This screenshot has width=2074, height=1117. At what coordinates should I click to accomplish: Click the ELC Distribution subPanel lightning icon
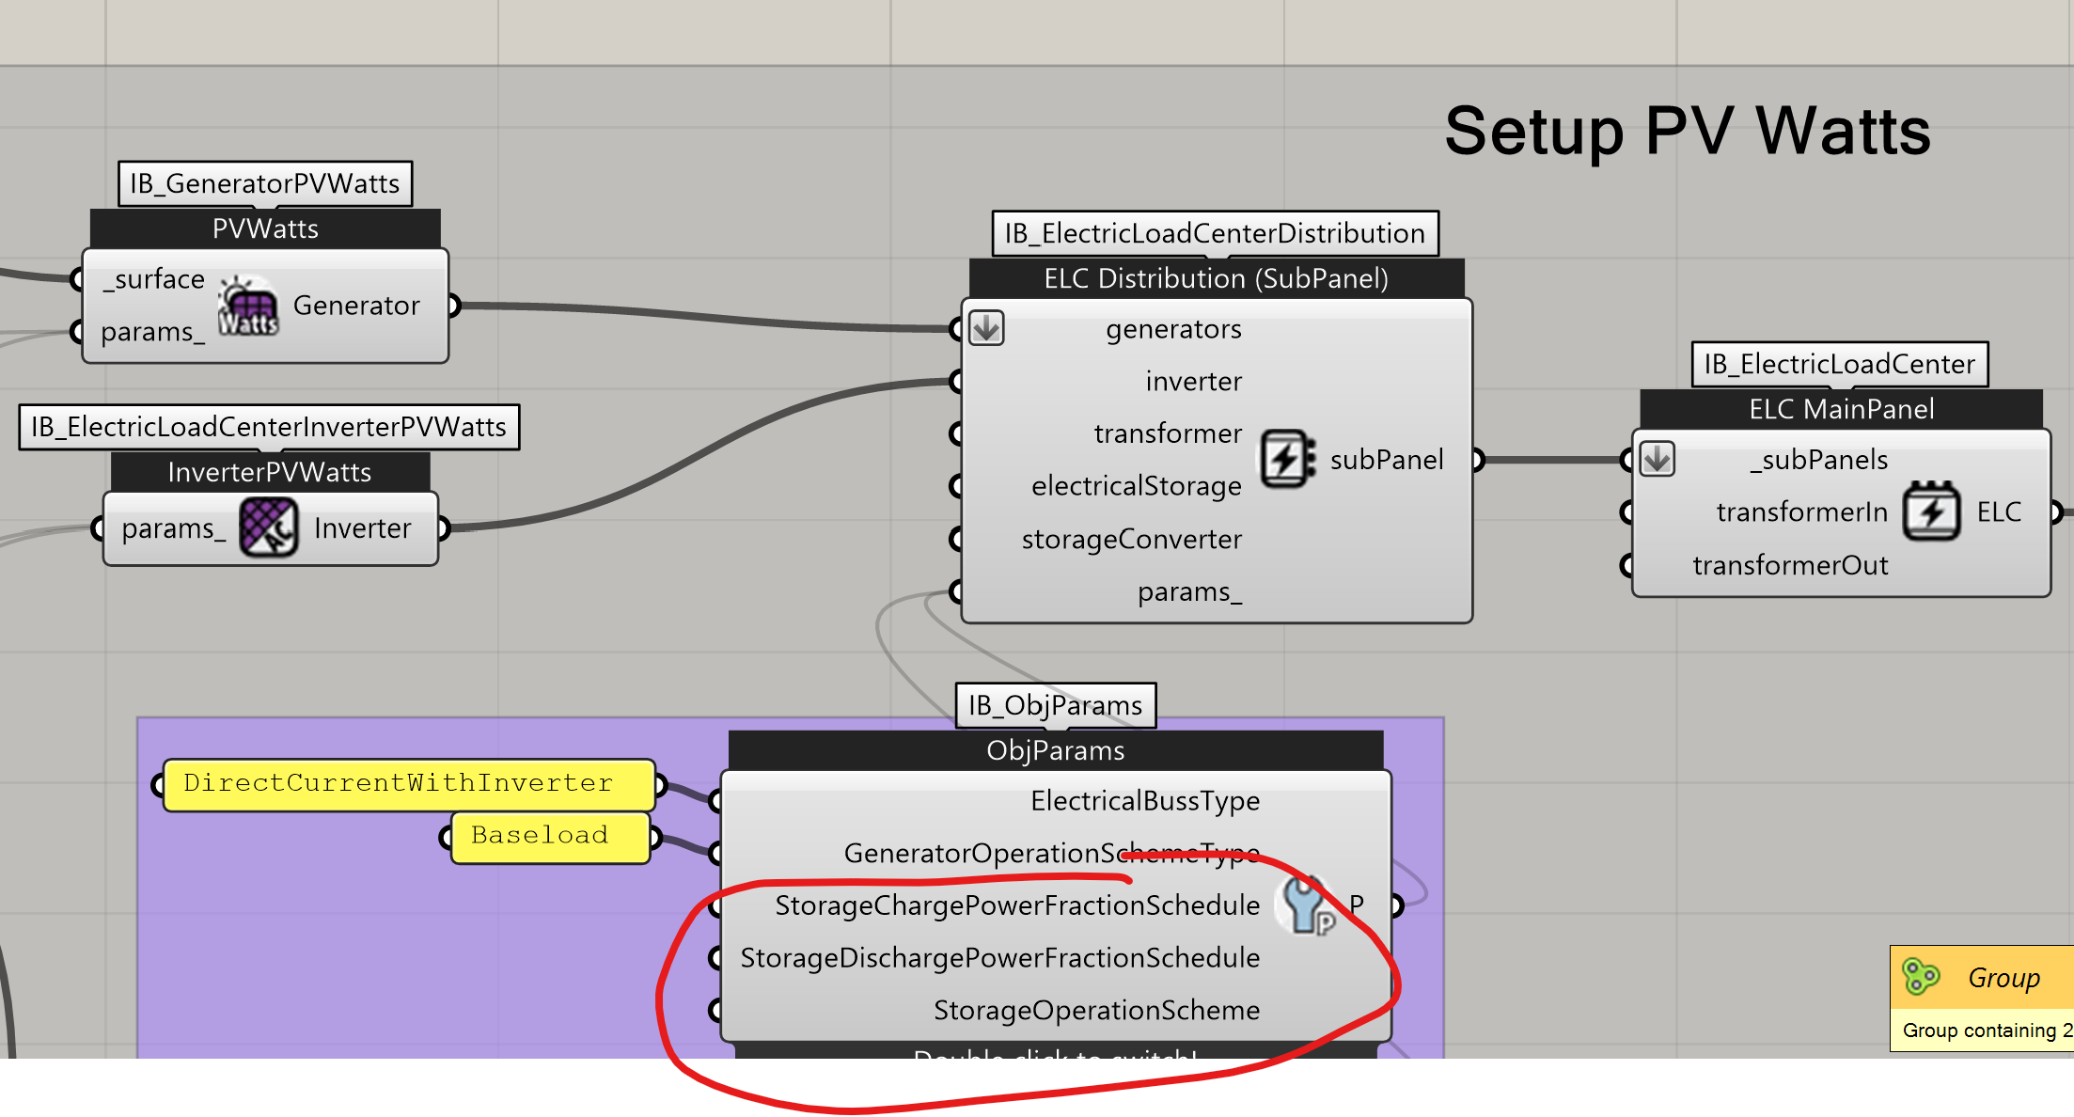point(1286,459)
